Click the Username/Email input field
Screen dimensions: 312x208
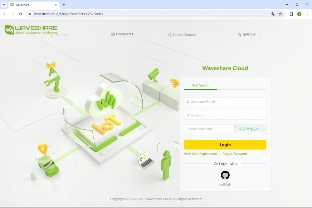225,102
